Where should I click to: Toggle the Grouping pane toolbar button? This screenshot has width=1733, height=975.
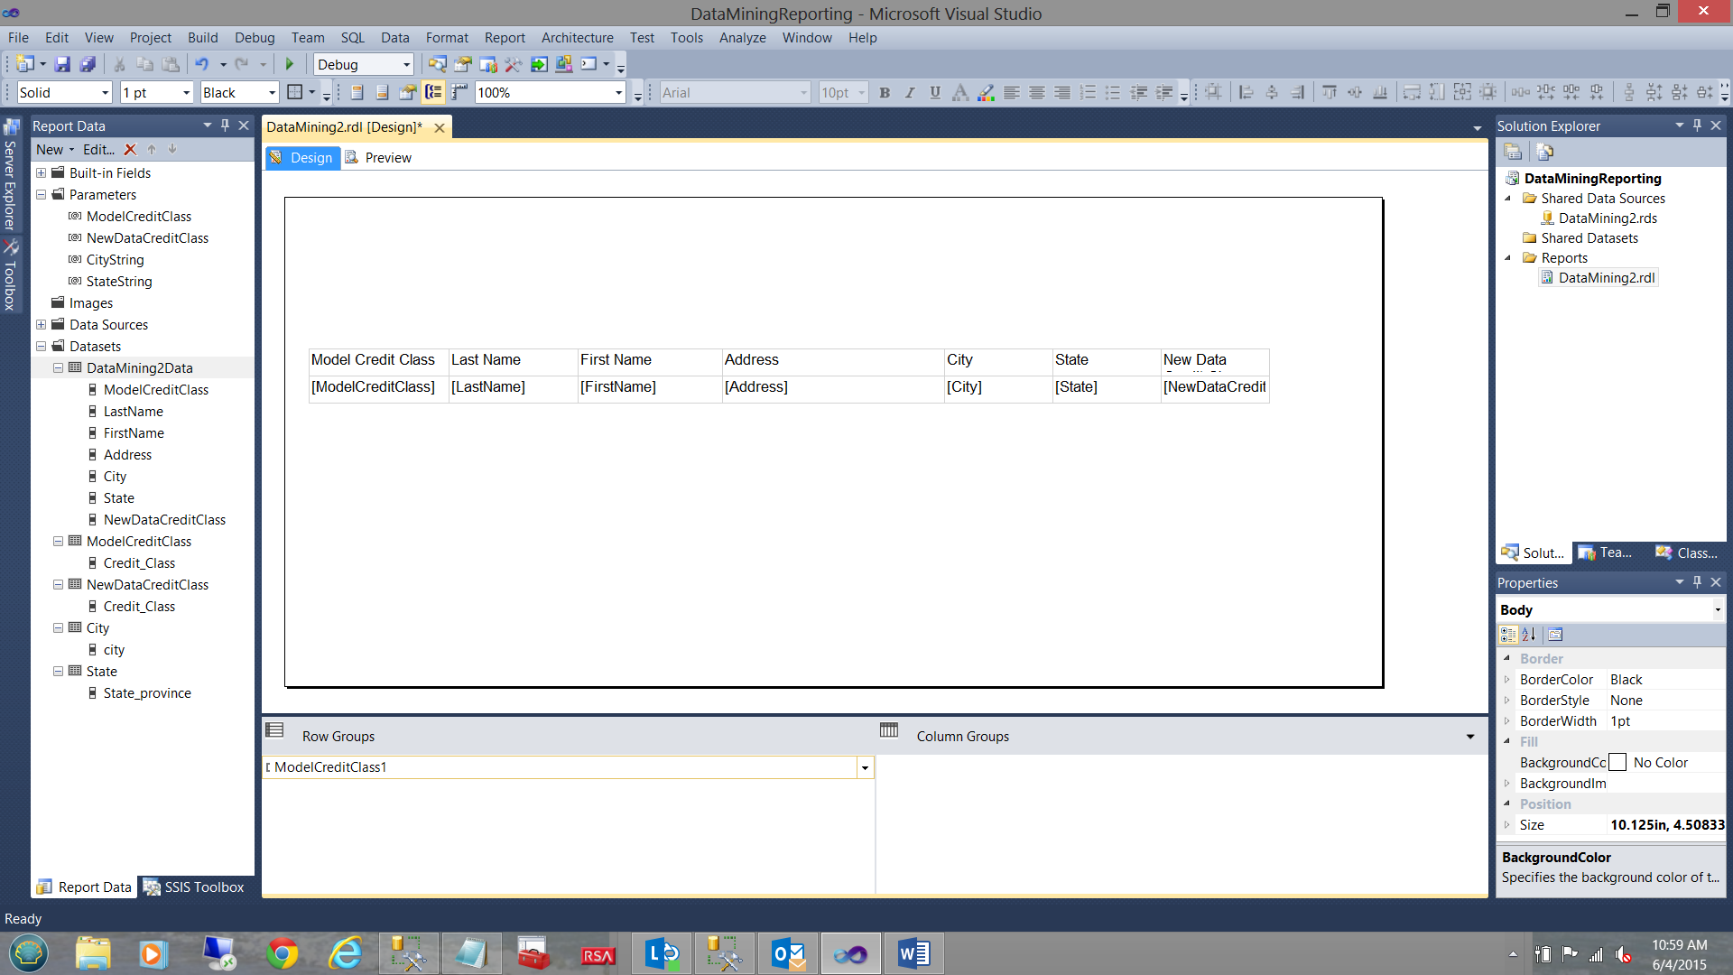click(434, 92)
